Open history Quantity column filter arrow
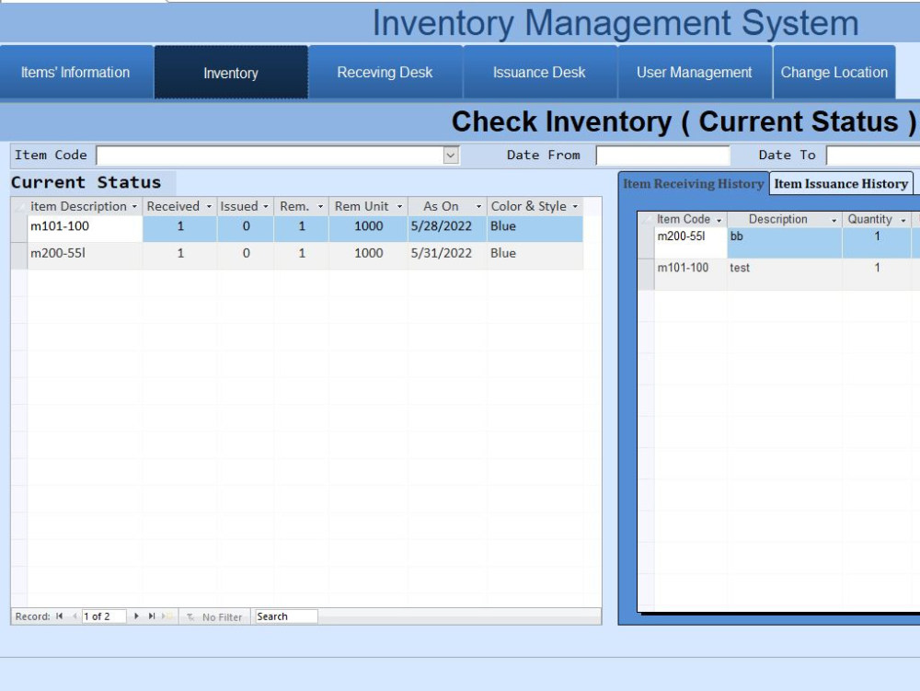The width and height of the screenshot is (920, 691). (903, 220)
